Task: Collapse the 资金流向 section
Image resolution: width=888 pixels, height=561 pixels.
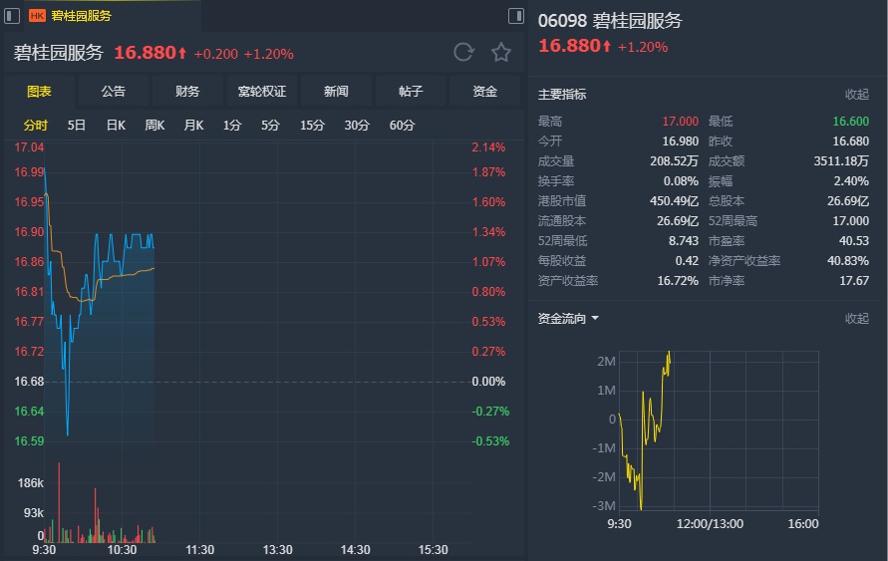Action: [x=857, y=319]
